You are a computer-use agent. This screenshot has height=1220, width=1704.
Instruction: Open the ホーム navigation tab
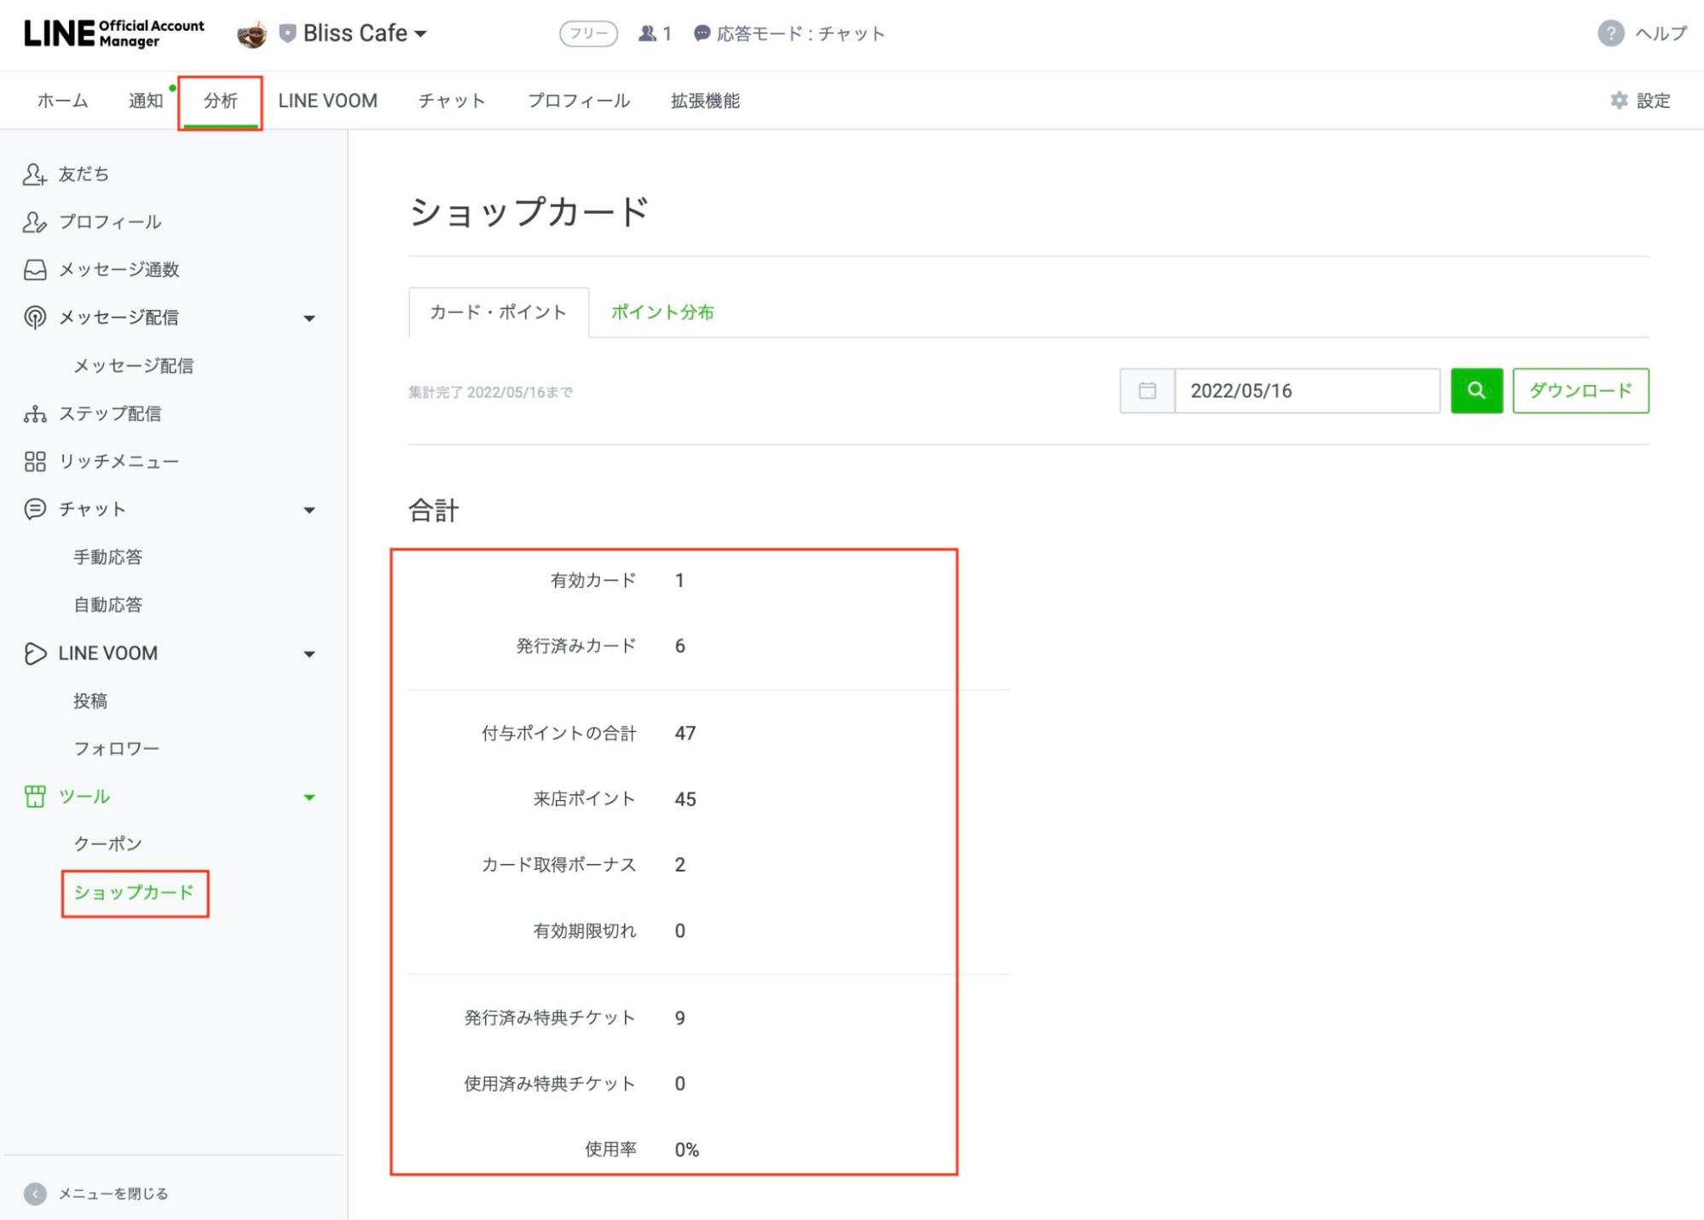point(61,100)
